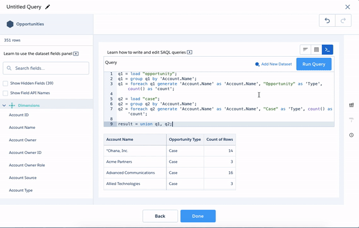Select Account Name dimension
This screenshot has height=228, width=359.
pos(22,128)
